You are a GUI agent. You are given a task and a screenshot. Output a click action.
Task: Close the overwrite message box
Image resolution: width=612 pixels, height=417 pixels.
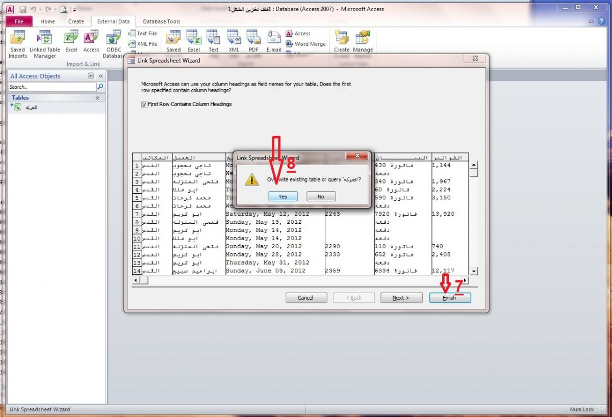coord(357,155)
